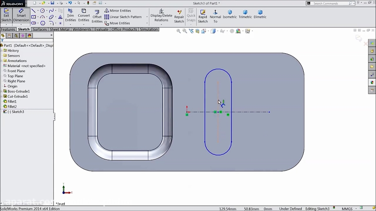Open Edit Appearance in heads-up toolbar
The width and height of the screenshot is (376, 211).
tap(232, 31)
